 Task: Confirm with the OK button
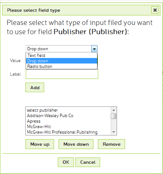coord(66,162)
